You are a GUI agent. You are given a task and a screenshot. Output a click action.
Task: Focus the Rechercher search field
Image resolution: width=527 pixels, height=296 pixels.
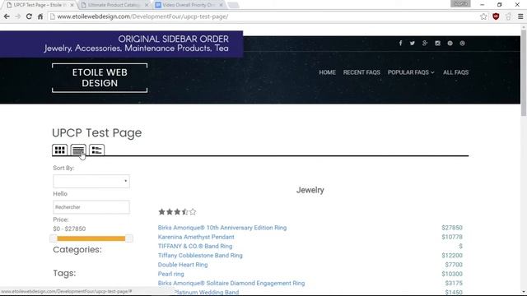(x=91, y=207)
